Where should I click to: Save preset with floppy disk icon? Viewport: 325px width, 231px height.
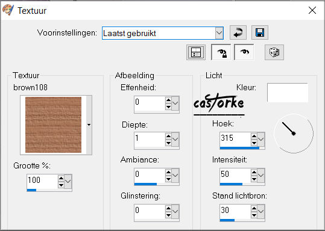click(260, 32)
